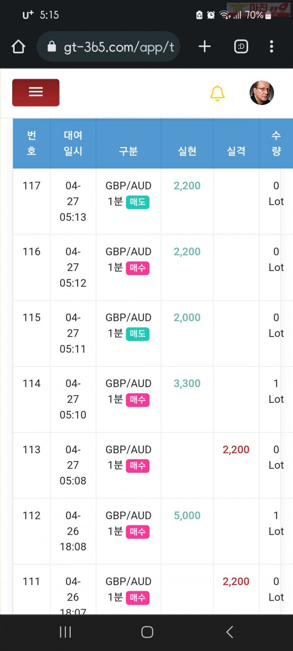Screen dimensions: 293x651
Task: Click the red 2,200 value in row 113
Action: [x=236, y=449]
